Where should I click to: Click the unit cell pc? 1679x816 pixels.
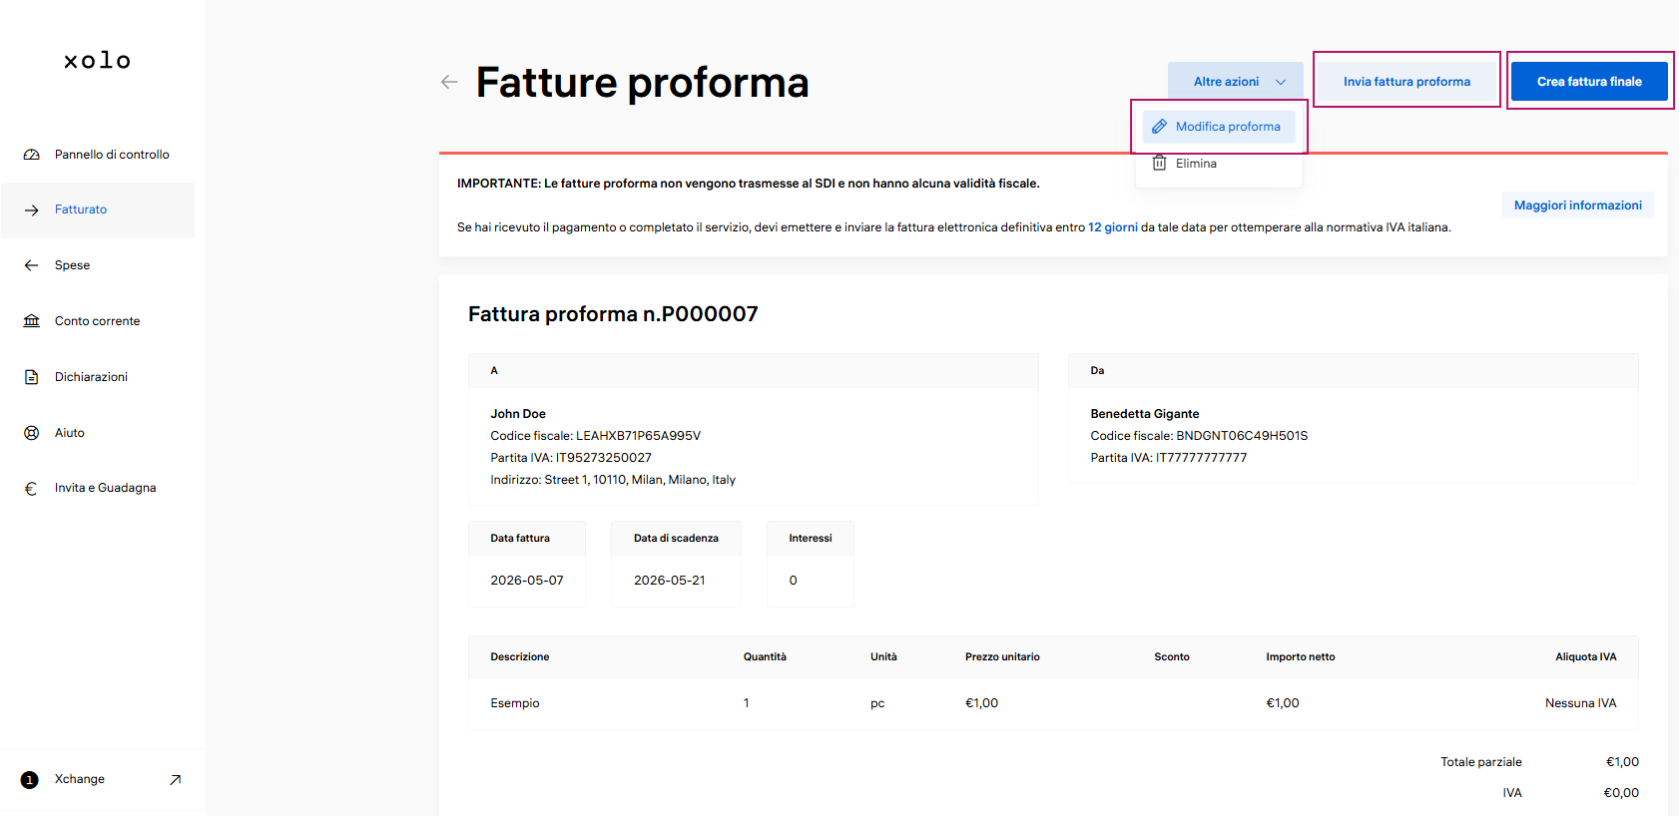coord(877,703)
